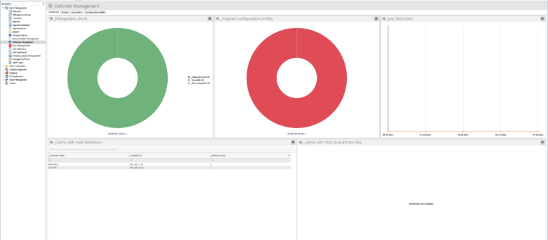Open settings gear of Last detections panel
Screen dimensions: 548x240
click(x=543, y=19)
